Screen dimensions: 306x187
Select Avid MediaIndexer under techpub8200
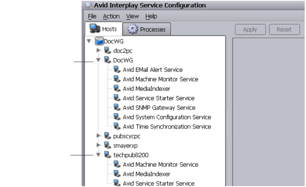point(147,174)
